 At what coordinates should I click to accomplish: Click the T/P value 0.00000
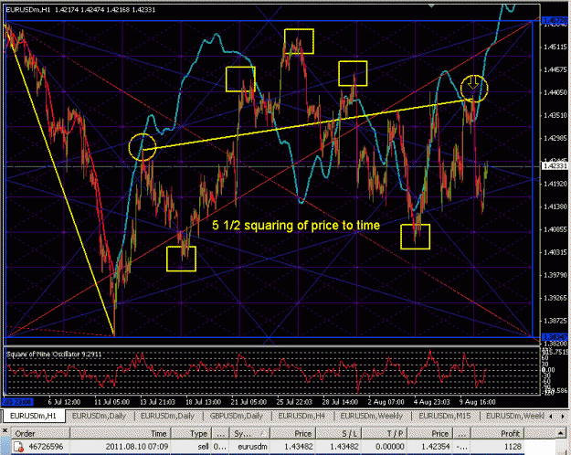[389, 446]
